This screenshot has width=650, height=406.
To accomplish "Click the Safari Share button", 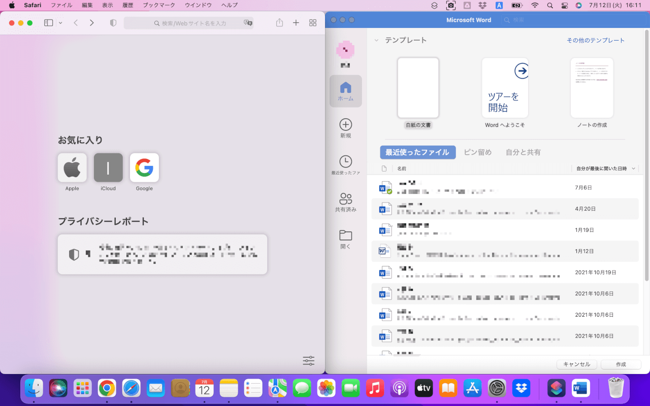I will coord(279,23).
